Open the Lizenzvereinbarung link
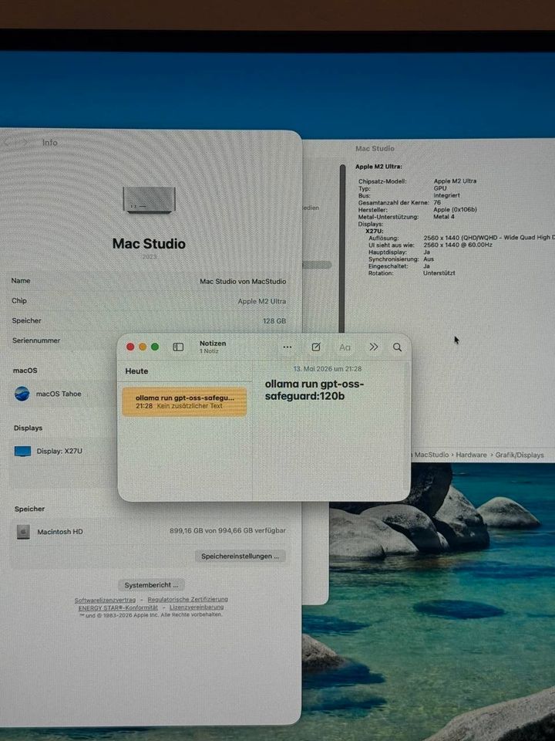This screenshot has width=555, height=741. click(197, 607)
